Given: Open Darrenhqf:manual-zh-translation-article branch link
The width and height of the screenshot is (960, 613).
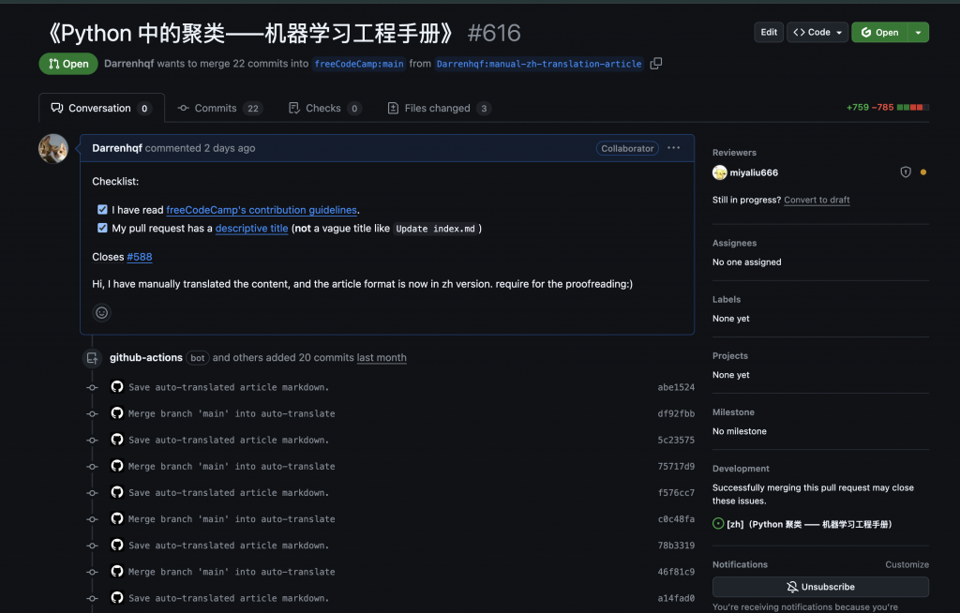Looking at the screenshot, I should click(x=539, y=64).
